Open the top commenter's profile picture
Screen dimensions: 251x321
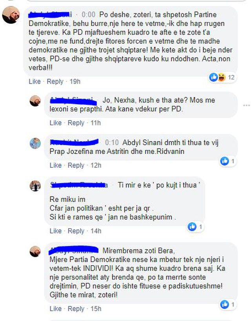coord(11,15)
